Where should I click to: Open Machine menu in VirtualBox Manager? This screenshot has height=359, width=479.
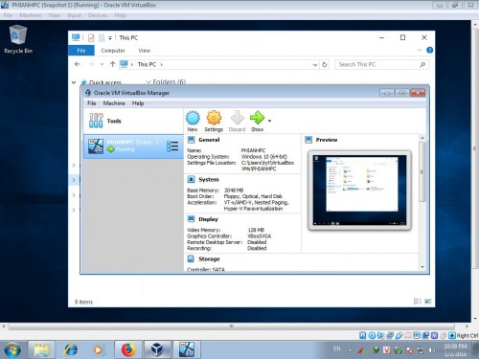coord(114,103)
